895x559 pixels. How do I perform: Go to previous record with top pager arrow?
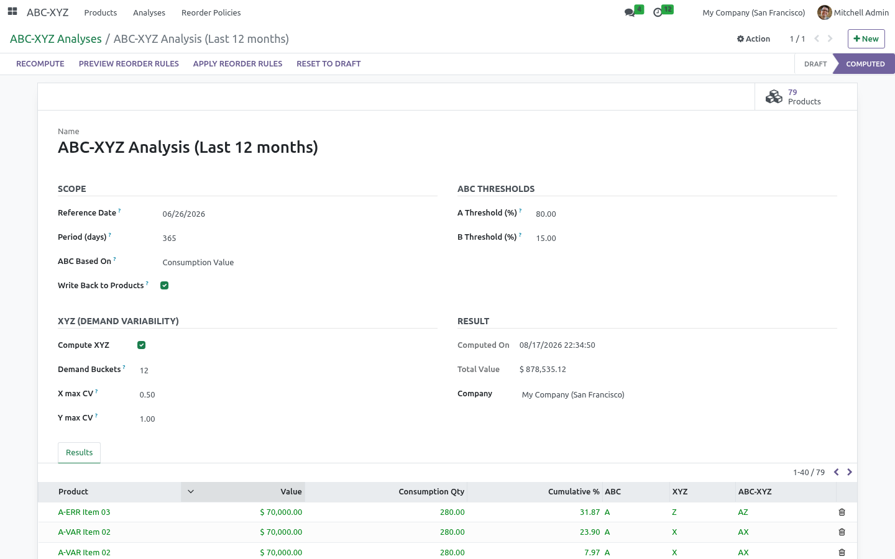[x=817, y=39]
